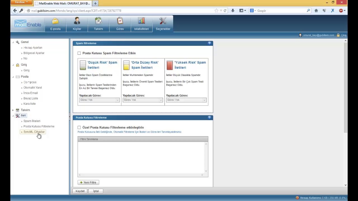Image resolution: width=358 pixels, height=201 pixels.
Task: Click the Yeni Filtre button
Action: [88, 183]
